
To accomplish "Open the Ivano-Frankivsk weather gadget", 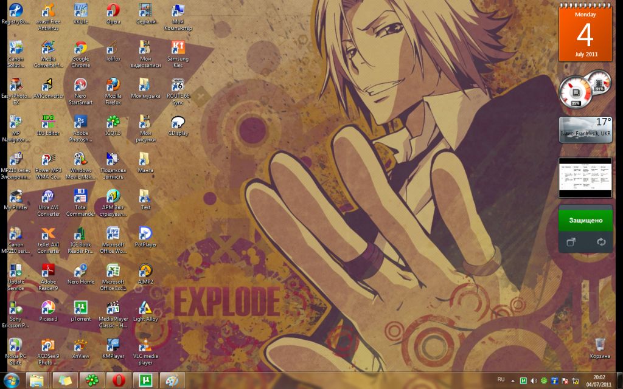I will [x=585, y=129].
